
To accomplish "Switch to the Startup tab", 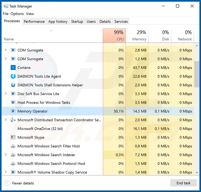I will (x=77, y=22).
